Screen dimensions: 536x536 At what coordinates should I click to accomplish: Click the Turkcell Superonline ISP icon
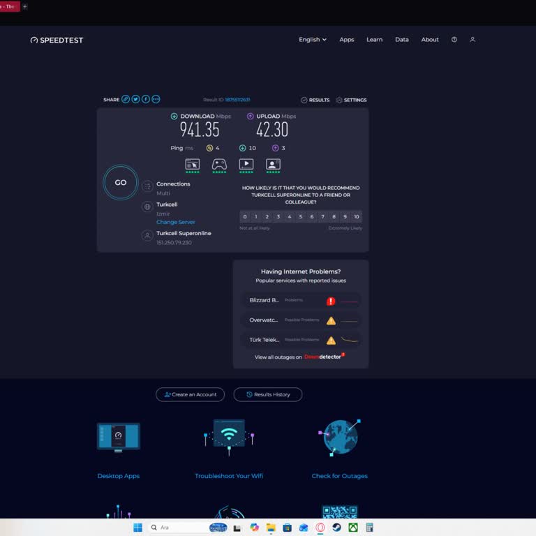(147, 235)
